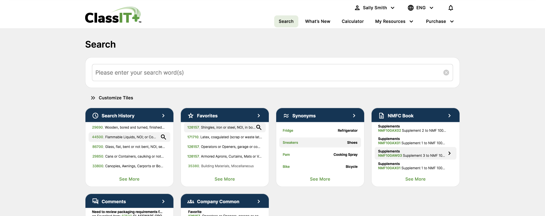Click the ClassIT+ logo
Screen dimensions: 545x216
pyautogui.click(x=113, y=15)
